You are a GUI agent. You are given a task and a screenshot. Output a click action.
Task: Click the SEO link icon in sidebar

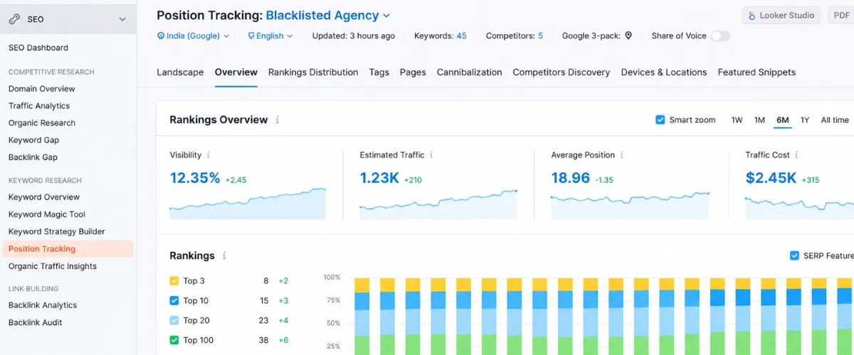pyautogui.click(x=15, y=19)
